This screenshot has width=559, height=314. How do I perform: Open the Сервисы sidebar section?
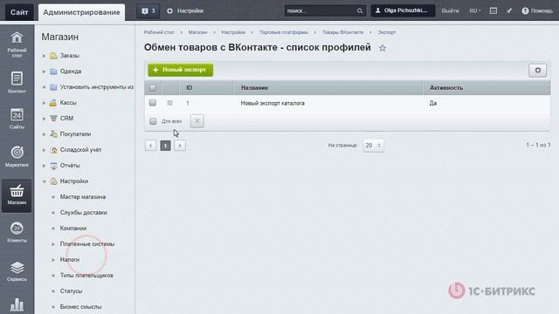pyautogui.click(x=17, y=271)
